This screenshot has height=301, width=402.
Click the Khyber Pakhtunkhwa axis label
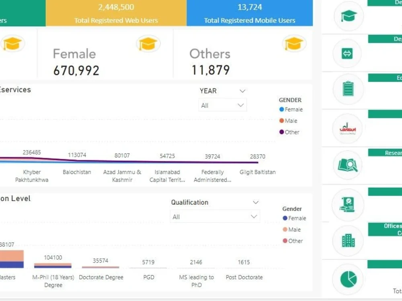point(32,176)
